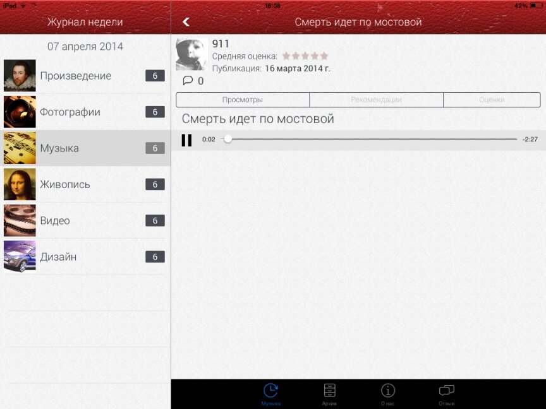Click the sheet music thumbnail
The height and width of the screenshot is (409, 546).
(x=20, y=148)
